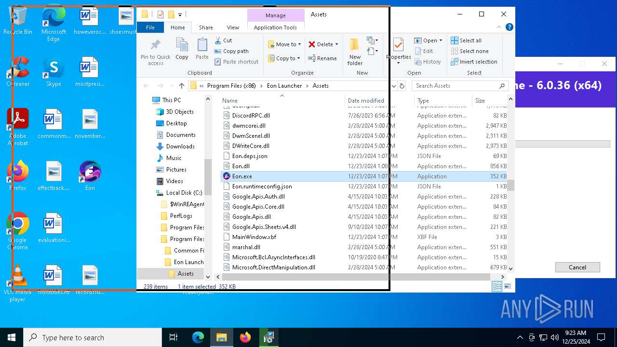
Task: Open Explorer help question mark
Action: (x=510, y=27)
